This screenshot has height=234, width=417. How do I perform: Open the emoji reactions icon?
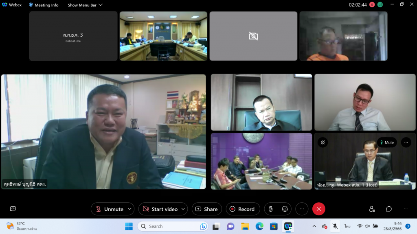pos(285,209)
